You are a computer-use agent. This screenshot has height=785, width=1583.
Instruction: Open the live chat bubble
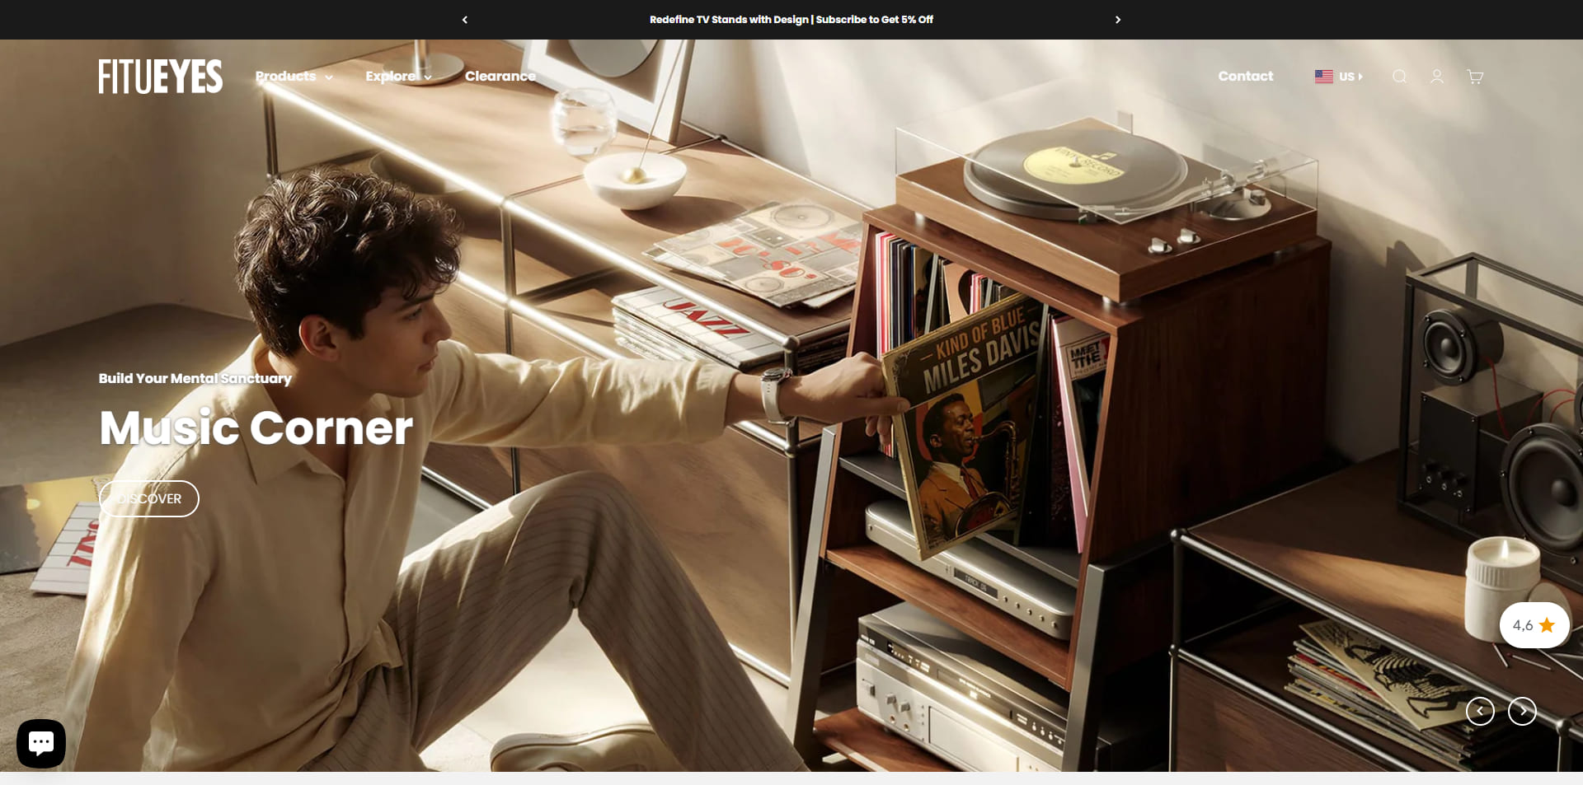(41, 744)
